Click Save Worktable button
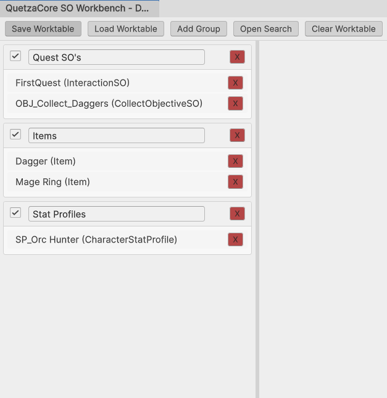Screen dimensions: 387x398 point(43,29)
